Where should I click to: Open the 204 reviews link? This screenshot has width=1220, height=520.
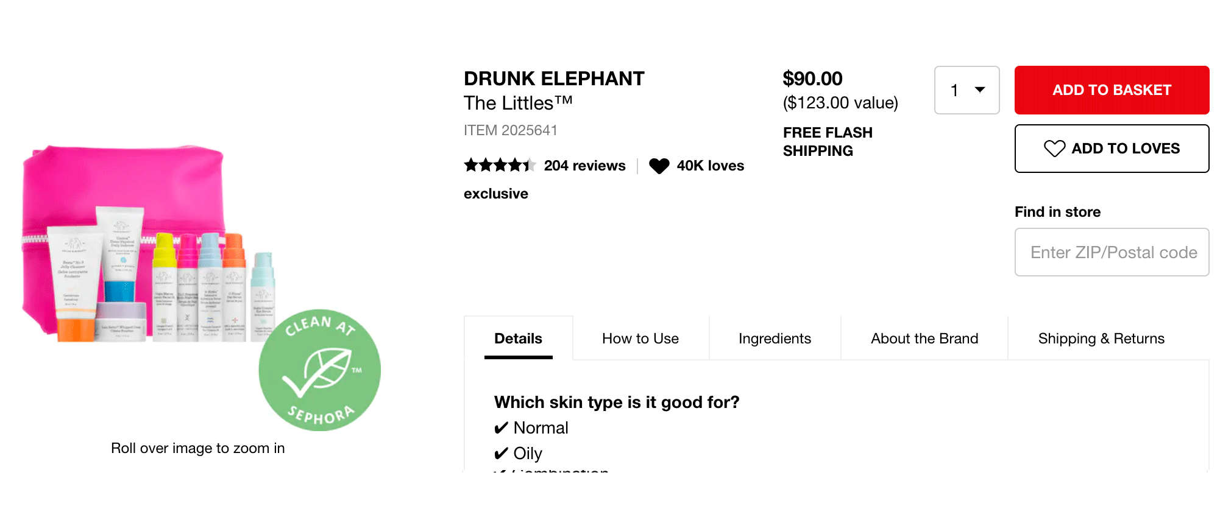coord(584,166)
